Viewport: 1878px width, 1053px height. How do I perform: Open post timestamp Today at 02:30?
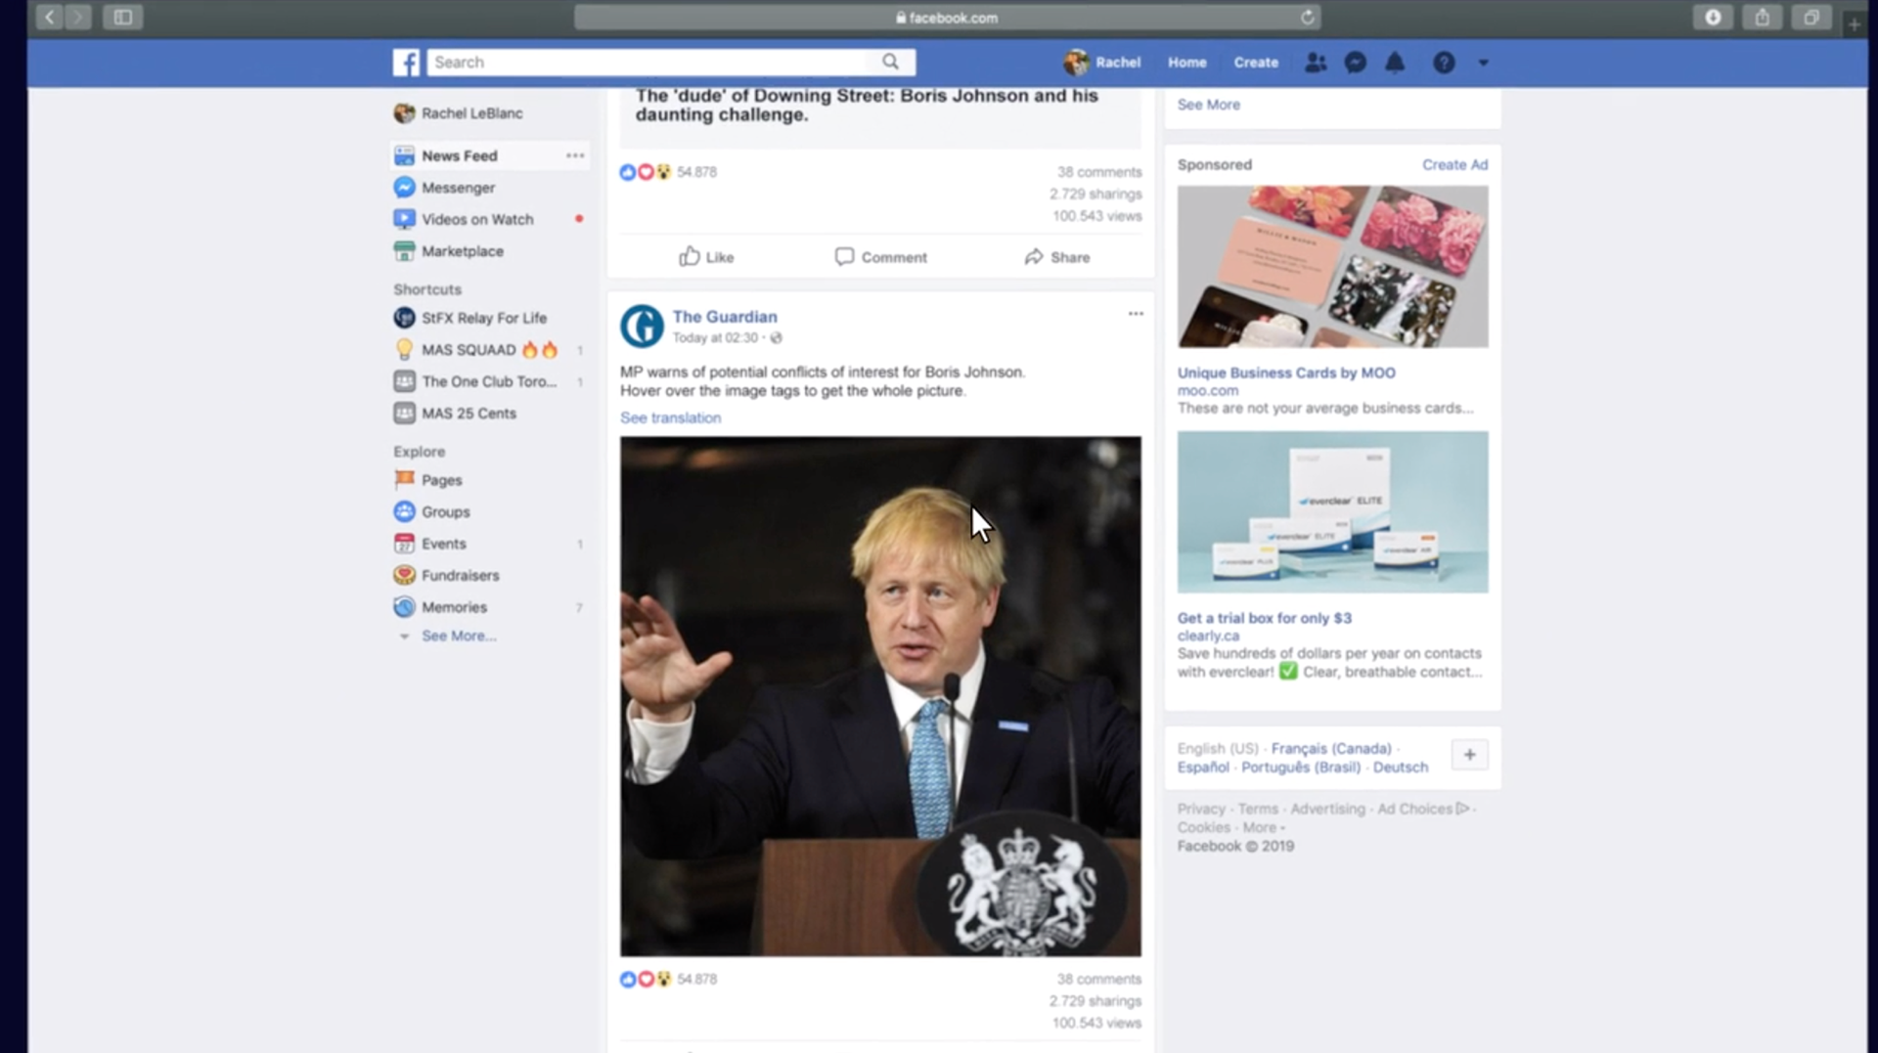tap(715, 338)
